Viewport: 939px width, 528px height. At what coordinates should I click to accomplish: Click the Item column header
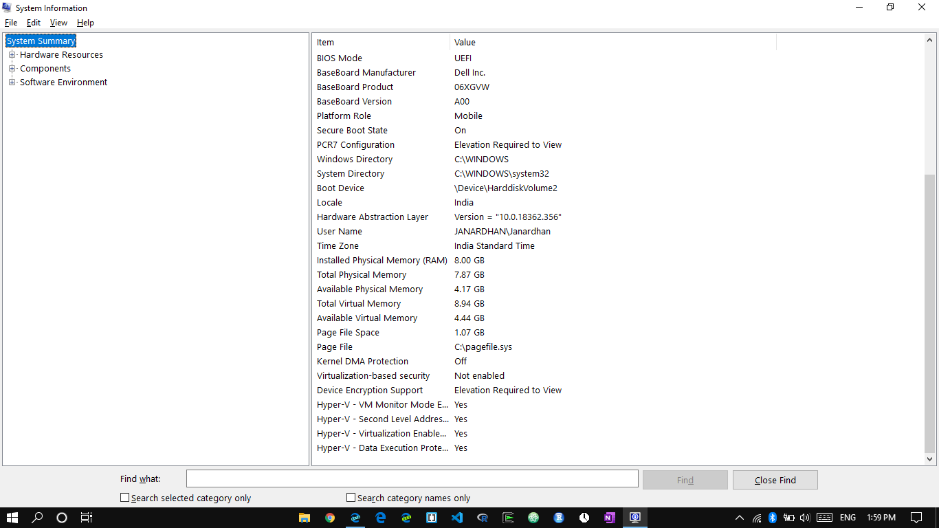[382, 43]
